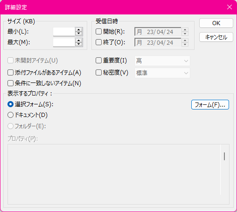The height and width of the screenshot is (212, 237).
Task: Click the 終了 date field 23/04/24
Action: [158, 42]
